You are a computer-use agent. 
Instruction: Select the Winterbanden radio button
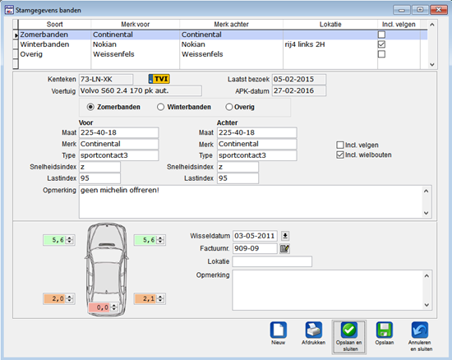tap(160, 107)
